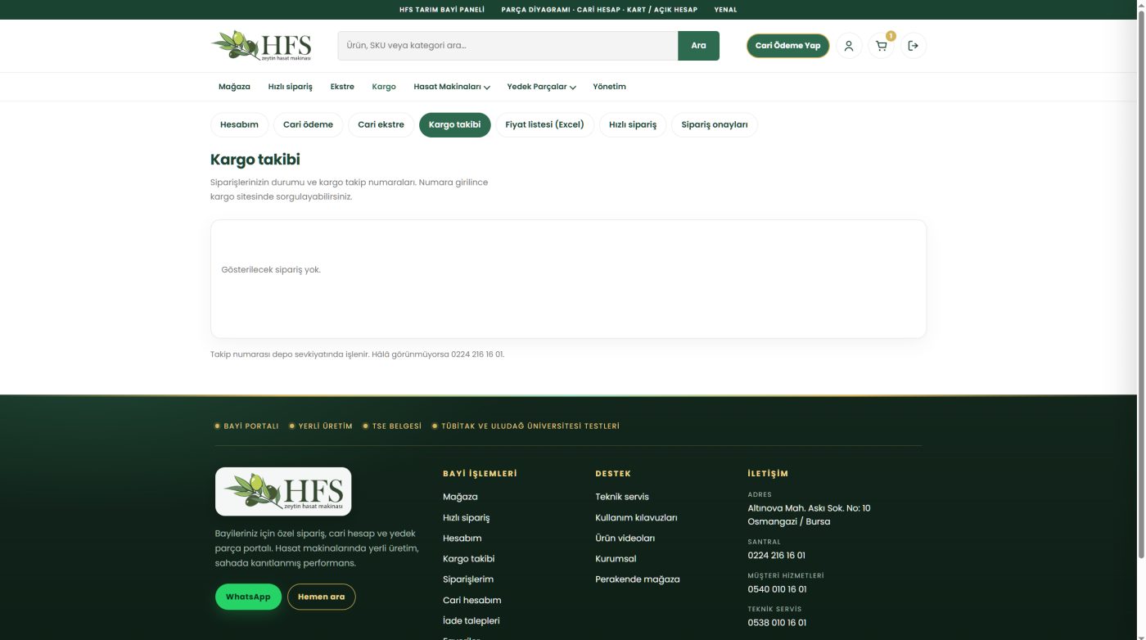
Task: Click Santral number 0224 216 16 01
Action: pyautogui.click(x=776, y=555)
